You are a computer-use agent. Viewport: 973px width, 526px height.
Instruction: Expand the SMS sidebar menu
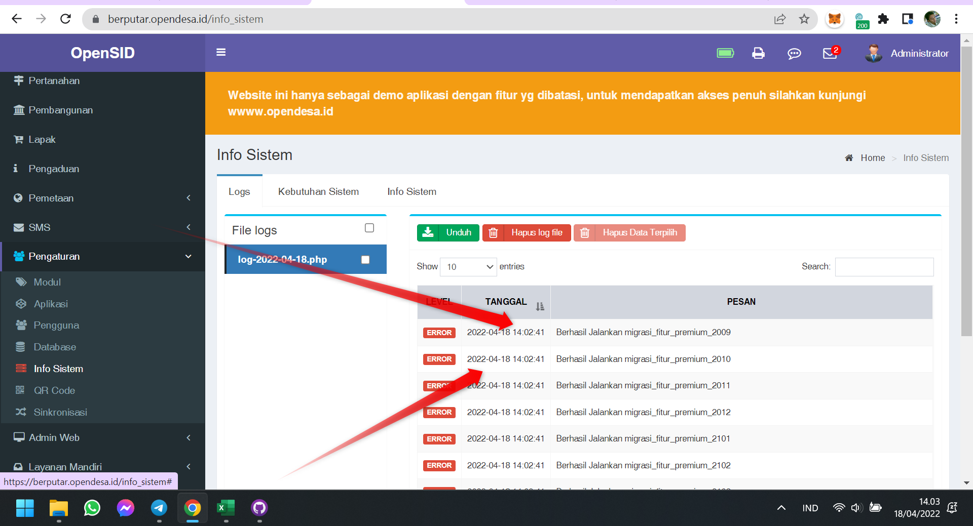pos(102,227)
